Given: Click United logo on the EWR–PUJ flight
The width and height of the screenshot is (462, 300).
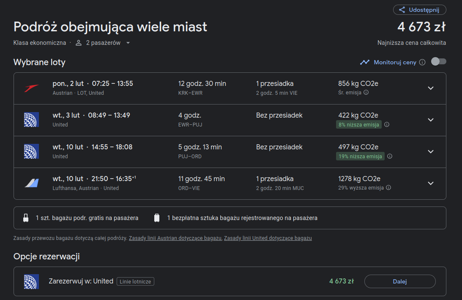Looking at the screenshot, I should tap(31, 119).
